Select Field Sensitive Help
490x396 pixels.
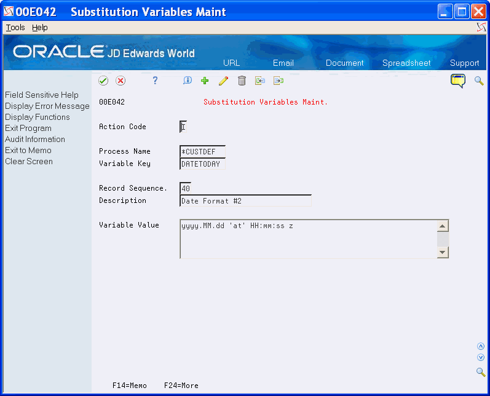tap(42, 95)
